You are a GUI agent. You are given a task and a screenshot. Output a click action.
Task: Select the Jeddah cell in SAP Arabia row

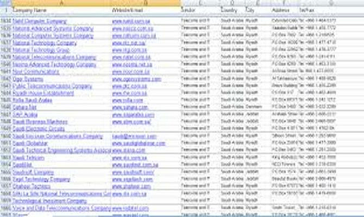tap(258, 114)
